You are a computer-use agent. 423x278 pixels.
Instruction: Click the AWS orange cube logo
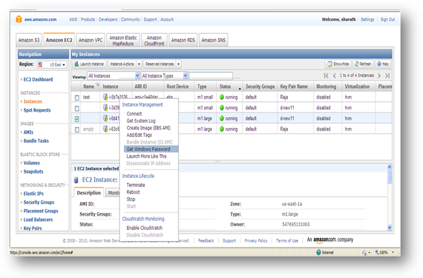(x=19, y=19)
